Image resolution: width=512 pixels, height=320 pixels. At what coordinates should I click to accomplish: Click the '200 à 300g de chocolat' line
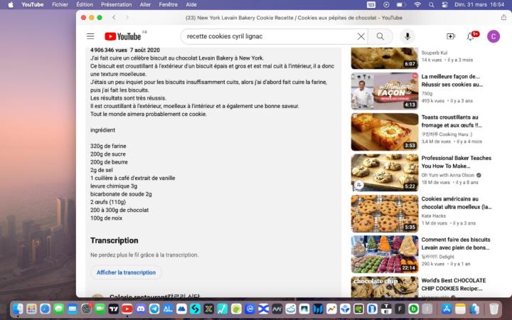(119, 210)
